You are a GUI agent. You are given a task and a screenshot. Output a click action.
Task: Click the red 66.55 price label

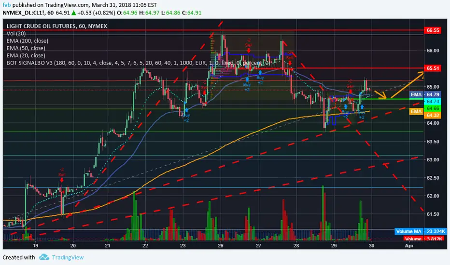(x=433, y=30)
